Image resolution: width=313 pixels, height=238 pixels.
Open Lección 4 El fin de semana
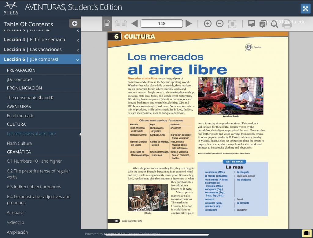[35, 40]
